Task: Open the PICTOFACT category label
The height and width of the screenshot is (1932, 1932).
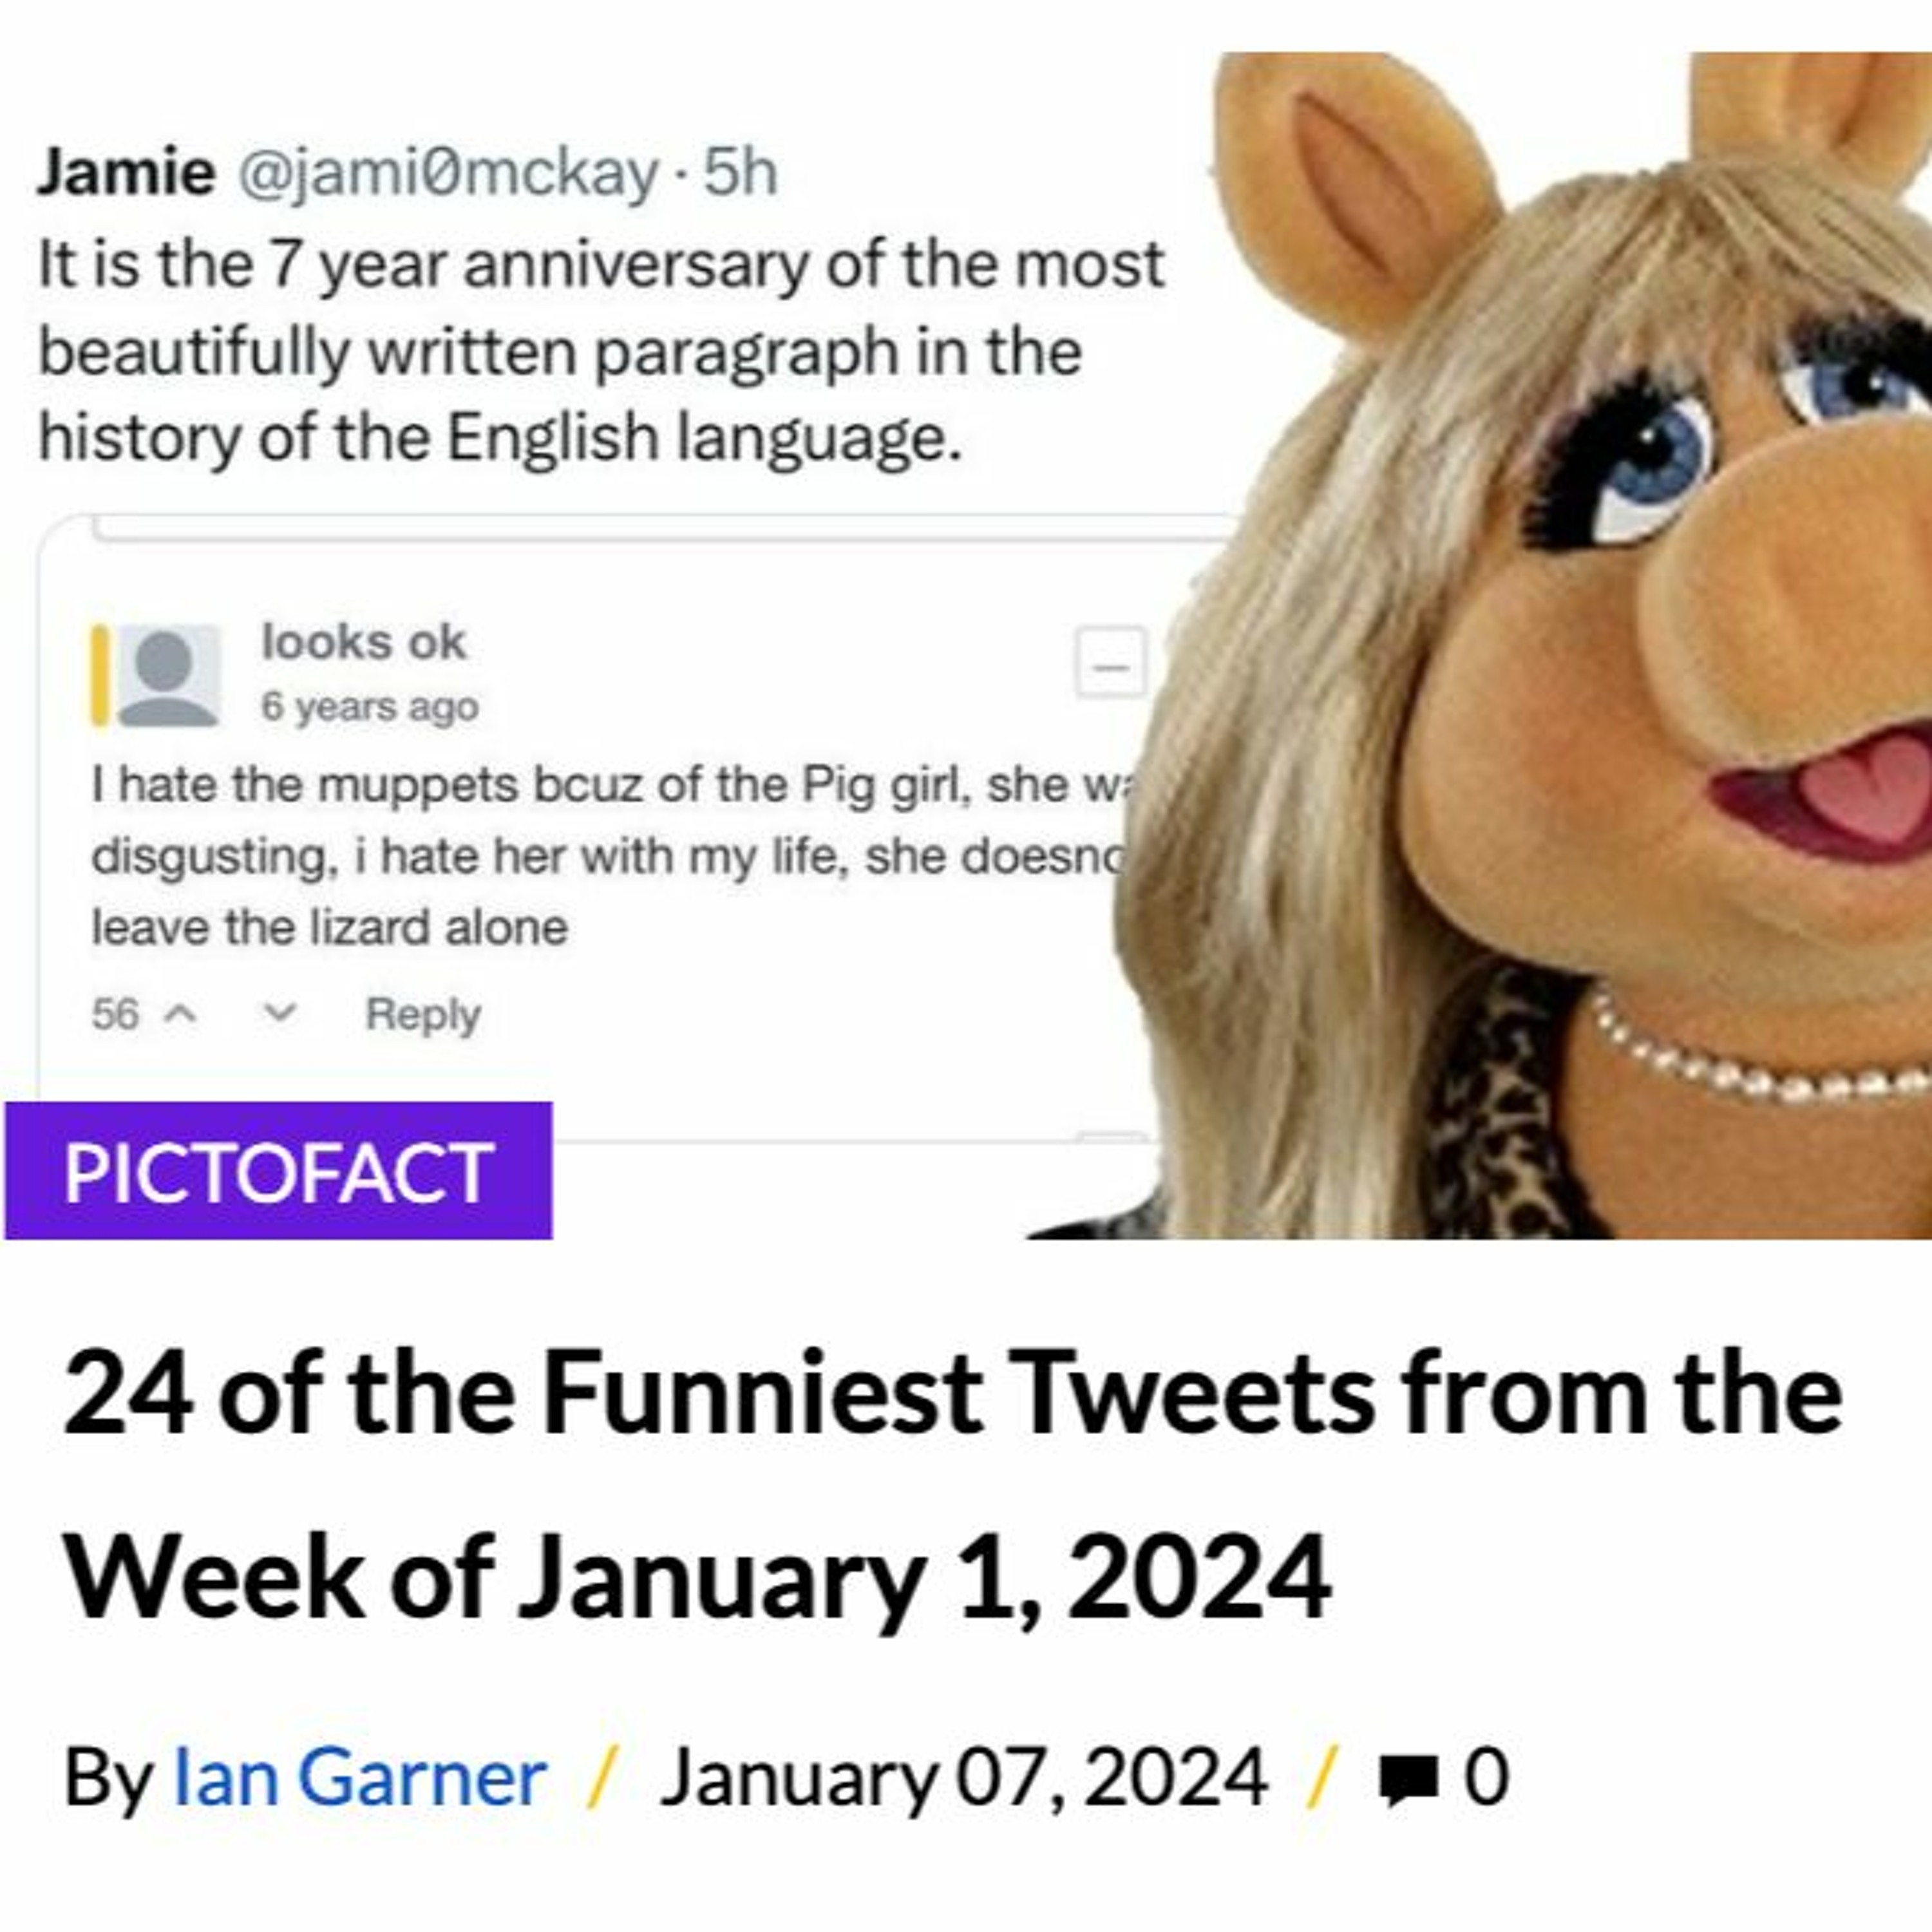Action: (278, 1171)
